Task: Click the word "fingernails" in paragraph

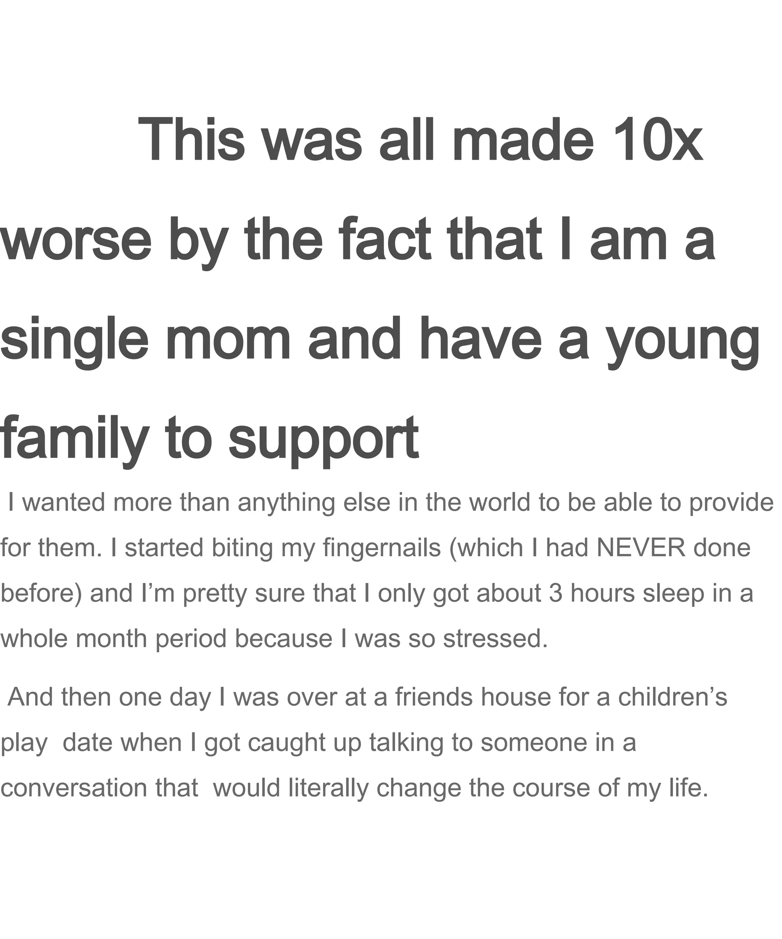Action: [x=382, y=548]
